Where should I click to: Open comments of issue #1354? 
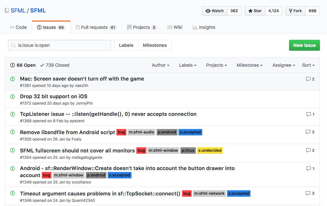pos(310,150)
